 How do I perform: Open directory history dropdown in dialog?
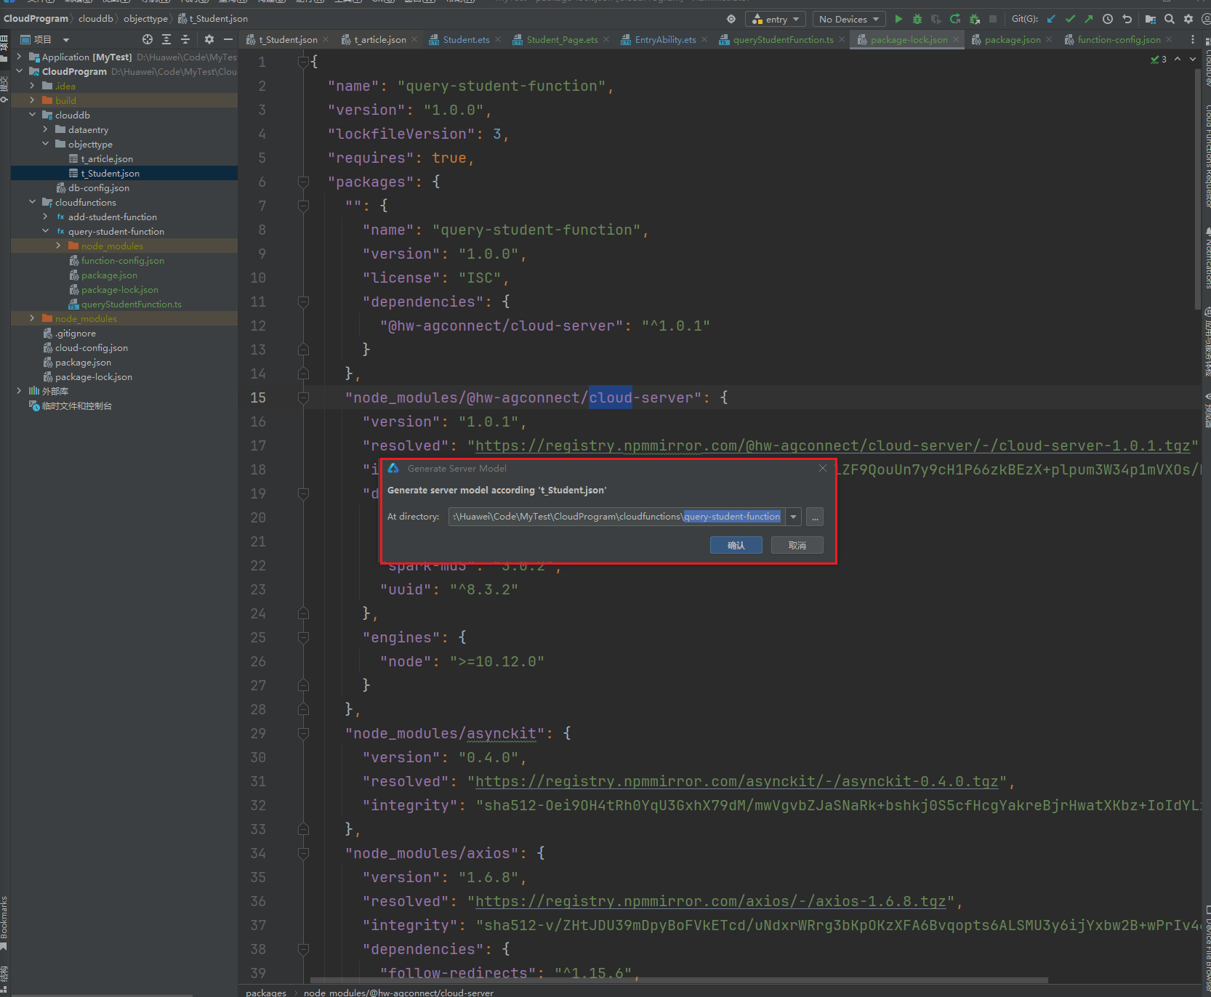(794, 517)
